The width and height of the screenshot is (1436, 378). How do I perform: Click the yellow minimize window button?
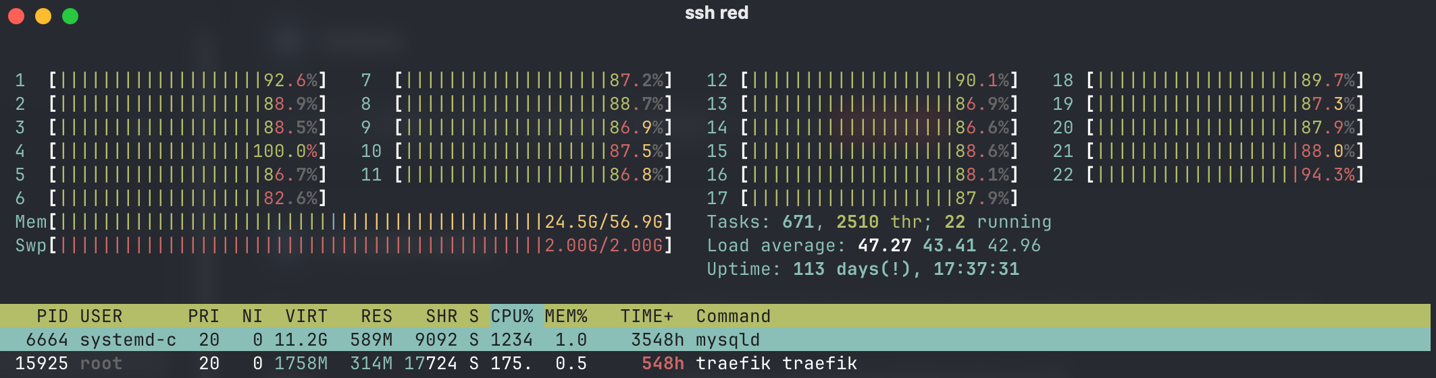43,16
